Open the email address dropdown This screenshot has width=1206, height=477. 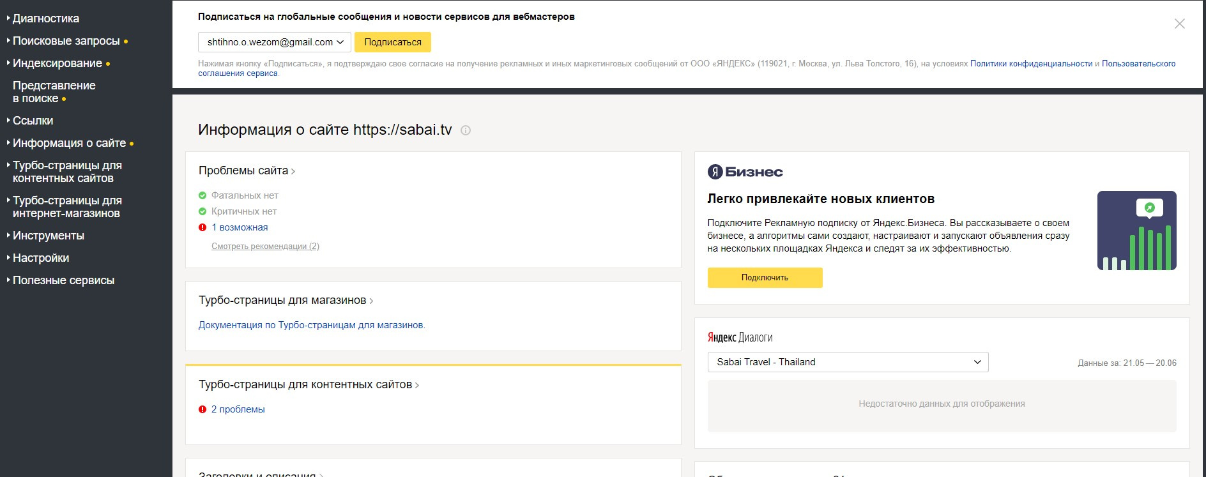pyautogui.click(x=275, y=42)
